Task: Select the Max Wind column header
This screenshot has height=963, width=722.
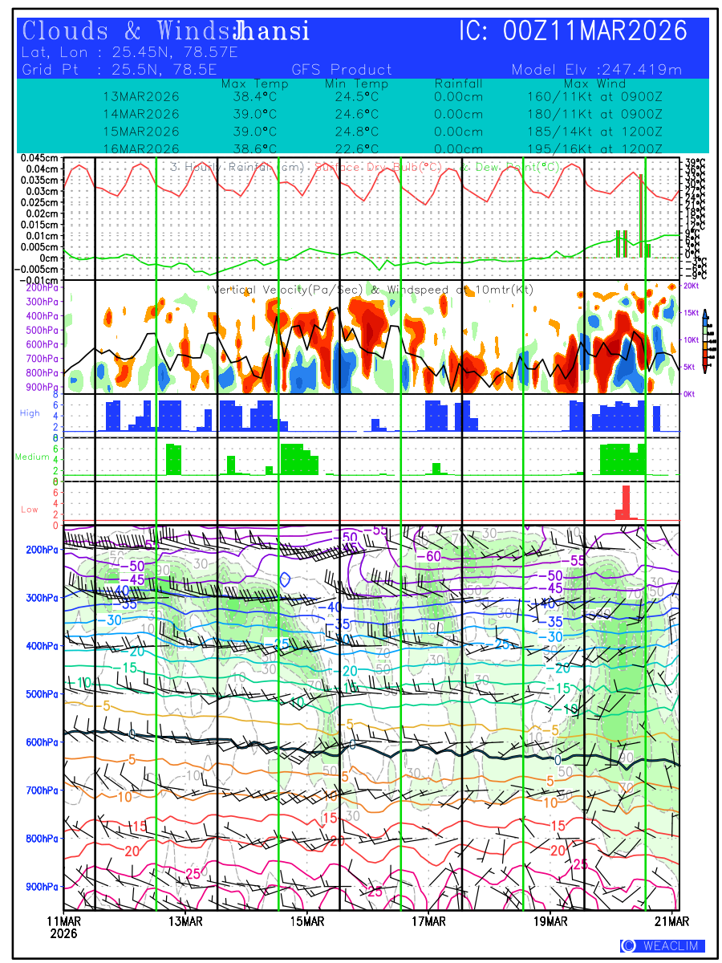Action: click(x=594, y=83)
